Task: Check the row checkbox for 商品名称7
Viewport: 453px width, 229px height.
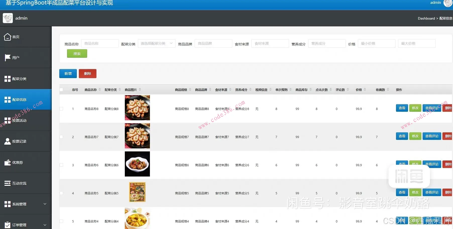Action: [x=61, y=137]
